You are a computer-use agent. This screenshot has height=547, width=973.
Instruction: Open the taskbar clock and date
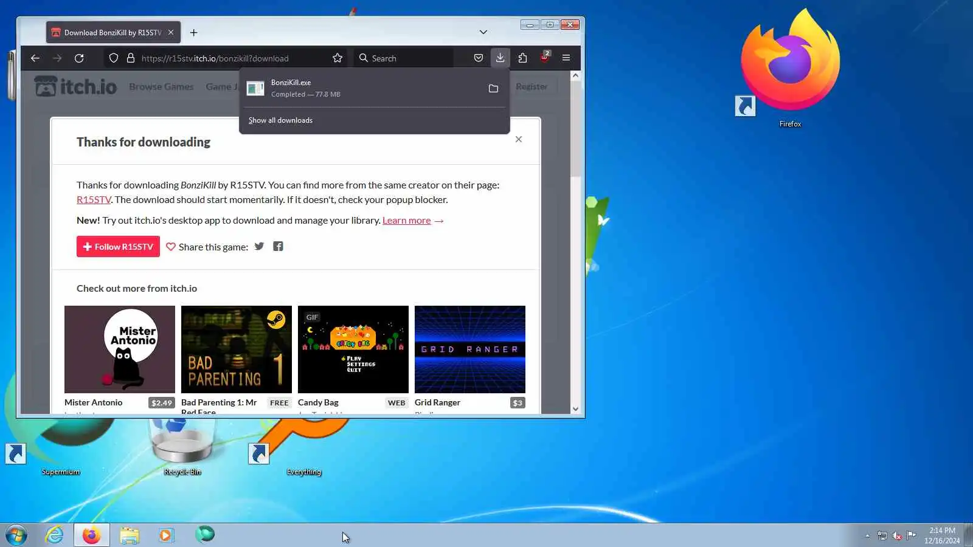[x=942, y=535]
